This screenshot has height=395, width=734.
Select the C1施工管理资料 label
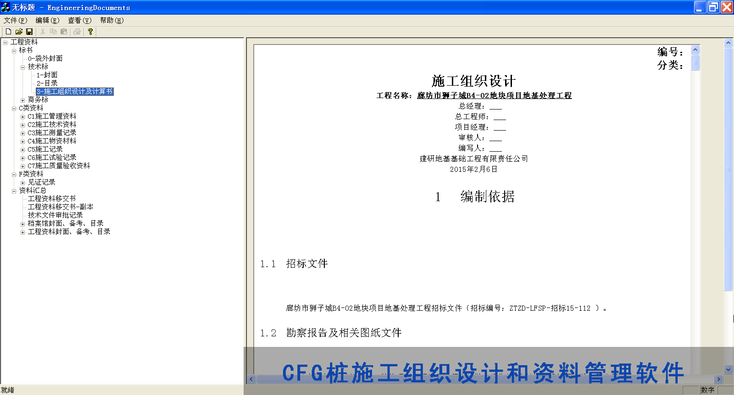point(52,116)
